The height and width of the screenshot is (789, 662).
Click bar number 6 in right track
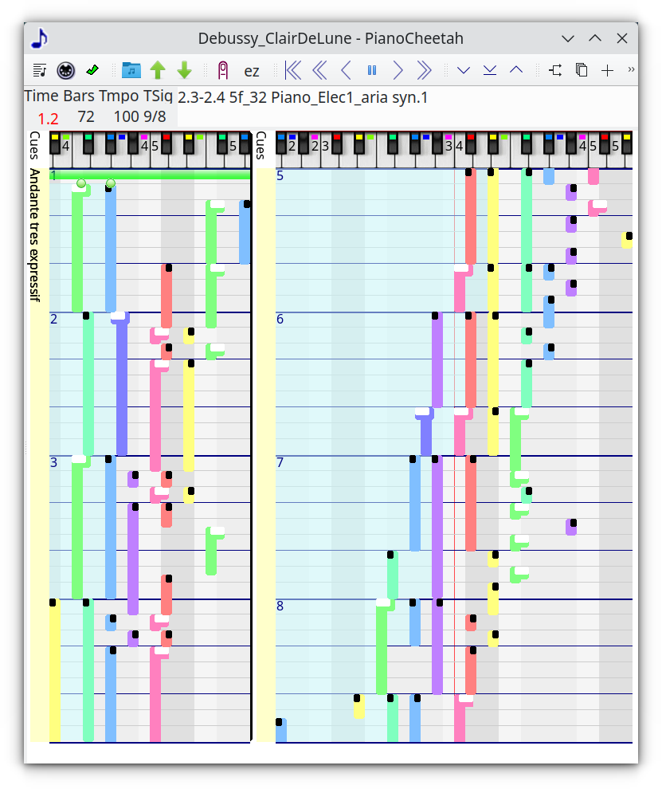click(x=280, y=319)
